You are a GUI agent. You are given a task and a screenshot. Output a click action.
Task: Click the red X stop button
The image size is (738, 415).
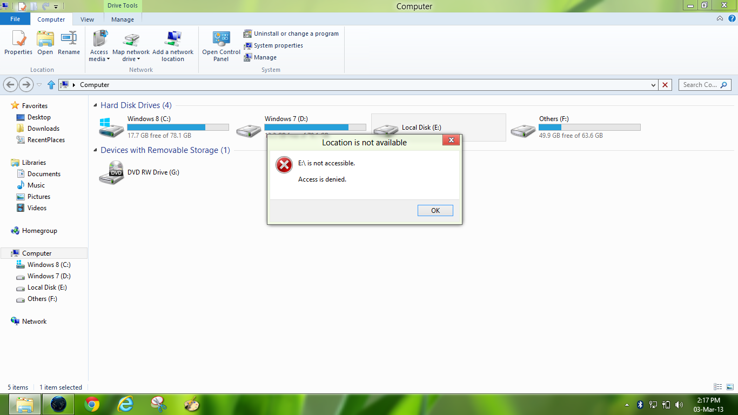(666, 85)
